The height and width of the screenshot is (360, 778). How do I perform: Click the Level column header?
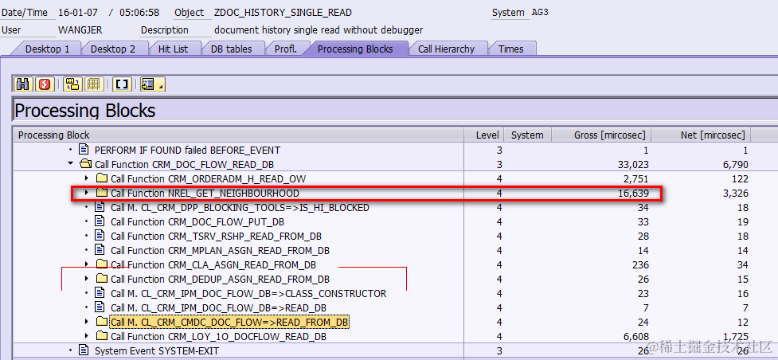pos(484,135)
